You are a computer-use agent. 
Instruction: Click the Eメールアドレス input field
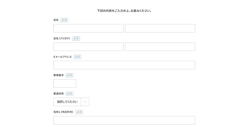coord(124,65)
